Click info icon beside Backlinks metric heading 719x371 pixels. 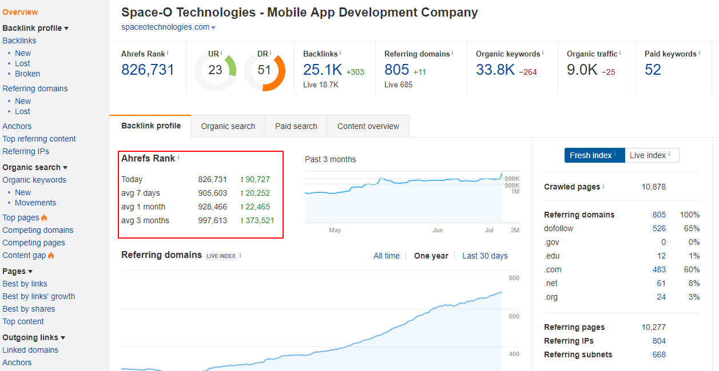click(340, 53)
